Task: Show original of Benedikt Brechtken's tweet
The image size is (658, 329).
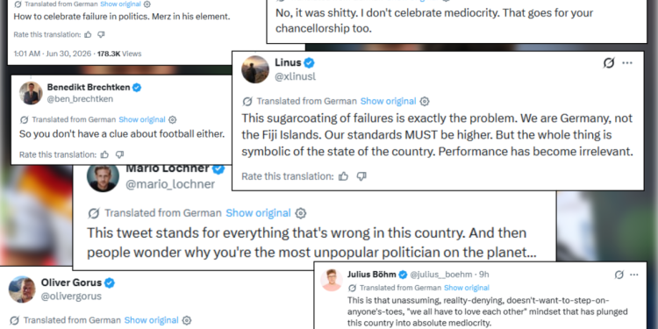Action: [142, 119]
